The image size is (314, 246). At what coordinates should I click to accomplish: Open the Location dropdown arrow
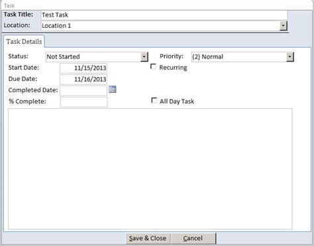tap(284, 26)
